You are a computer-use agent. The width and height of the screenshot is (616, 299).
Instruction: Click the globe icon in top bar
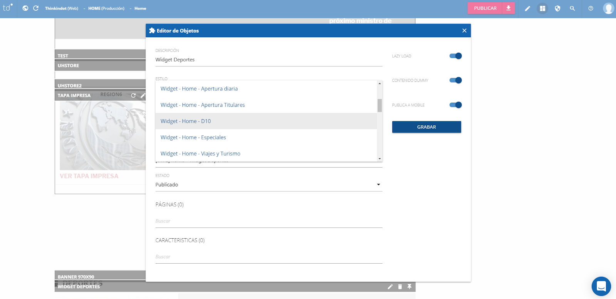[25, 8]
